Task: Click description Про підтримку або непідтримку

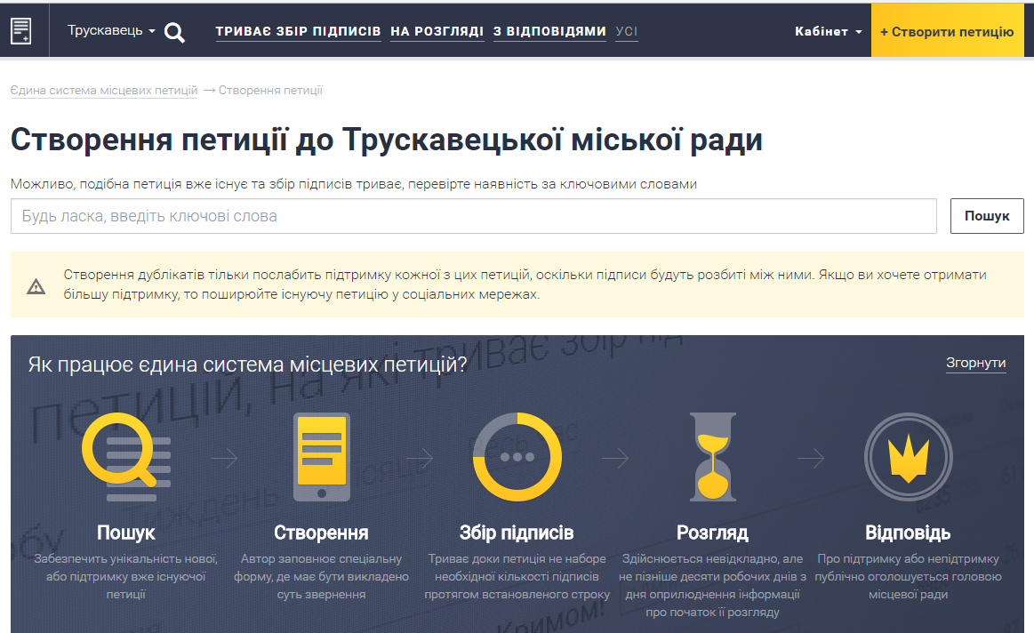Action: coord(908,576)
